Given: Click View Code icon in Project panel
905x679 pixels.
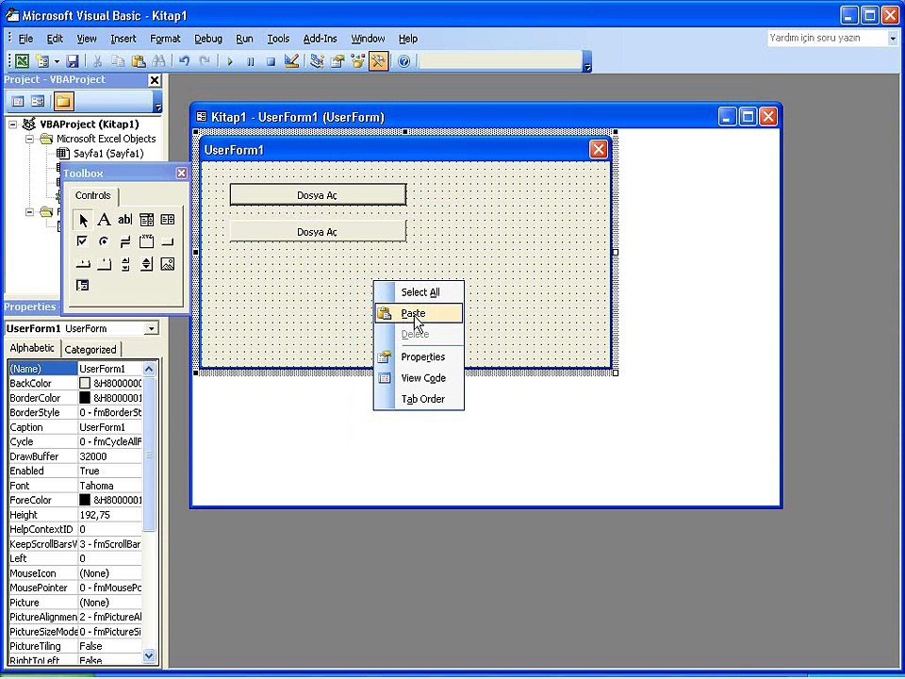Looking at the screenshot, I should [x=18, y=102].
